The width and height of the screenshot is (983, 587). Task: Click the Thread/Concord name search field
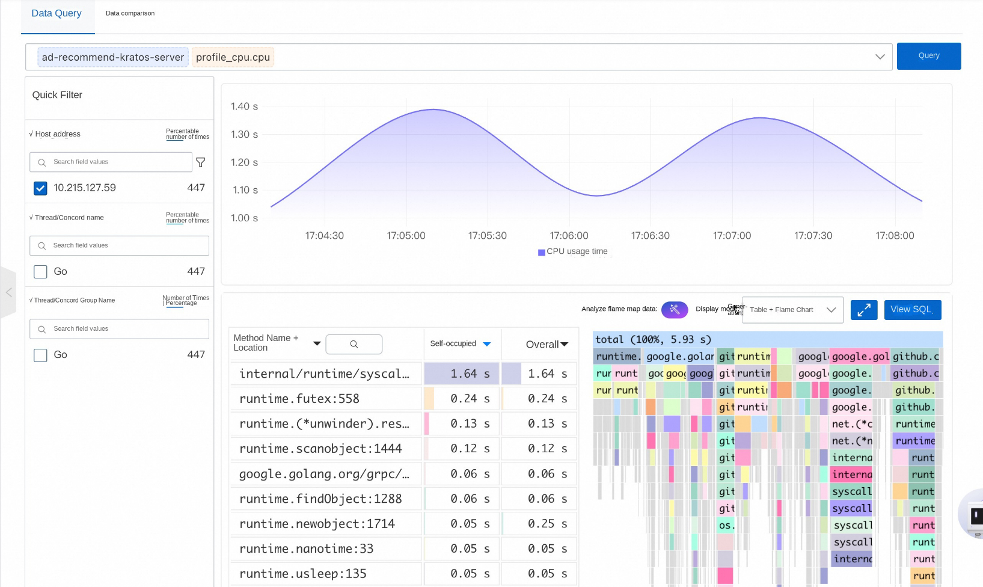(119, 245)
